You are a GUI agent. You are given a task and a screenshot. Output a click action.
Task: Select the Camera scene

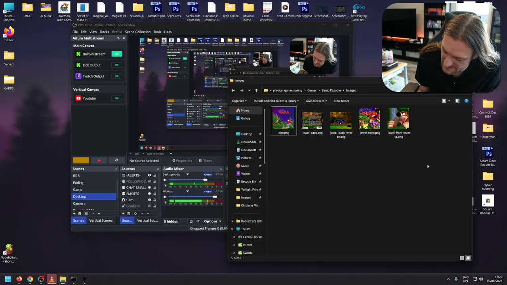tap(94, 203)
